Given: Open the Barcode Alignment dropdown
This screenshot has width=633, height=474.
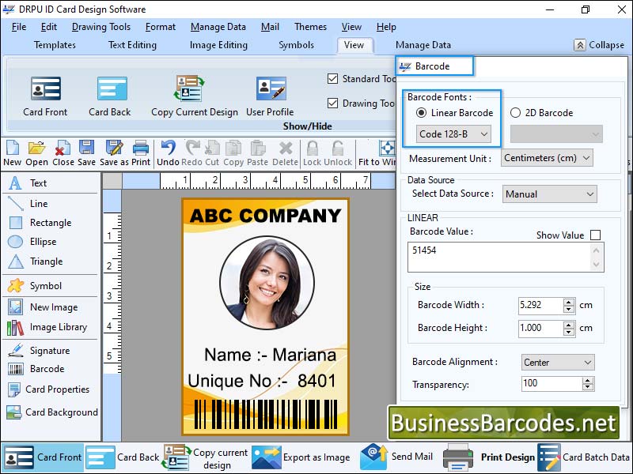Looking at the screenshot, I should click(x=557, y=362).
